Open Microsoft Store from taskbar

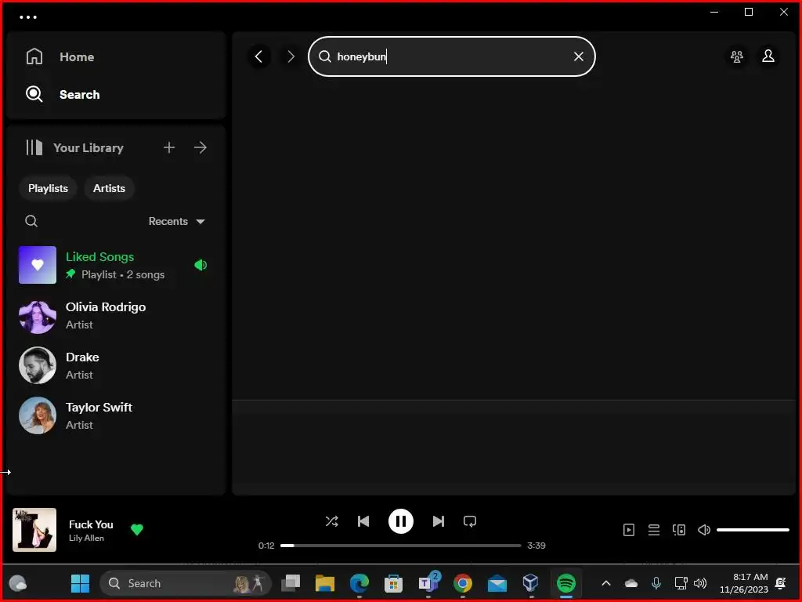click(393, 583)
